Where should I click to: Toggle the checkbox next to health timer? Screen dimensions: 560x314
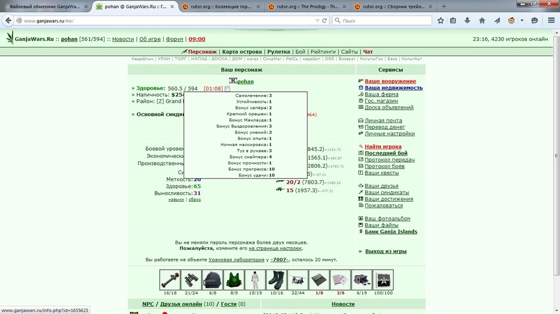click(228, 89)
